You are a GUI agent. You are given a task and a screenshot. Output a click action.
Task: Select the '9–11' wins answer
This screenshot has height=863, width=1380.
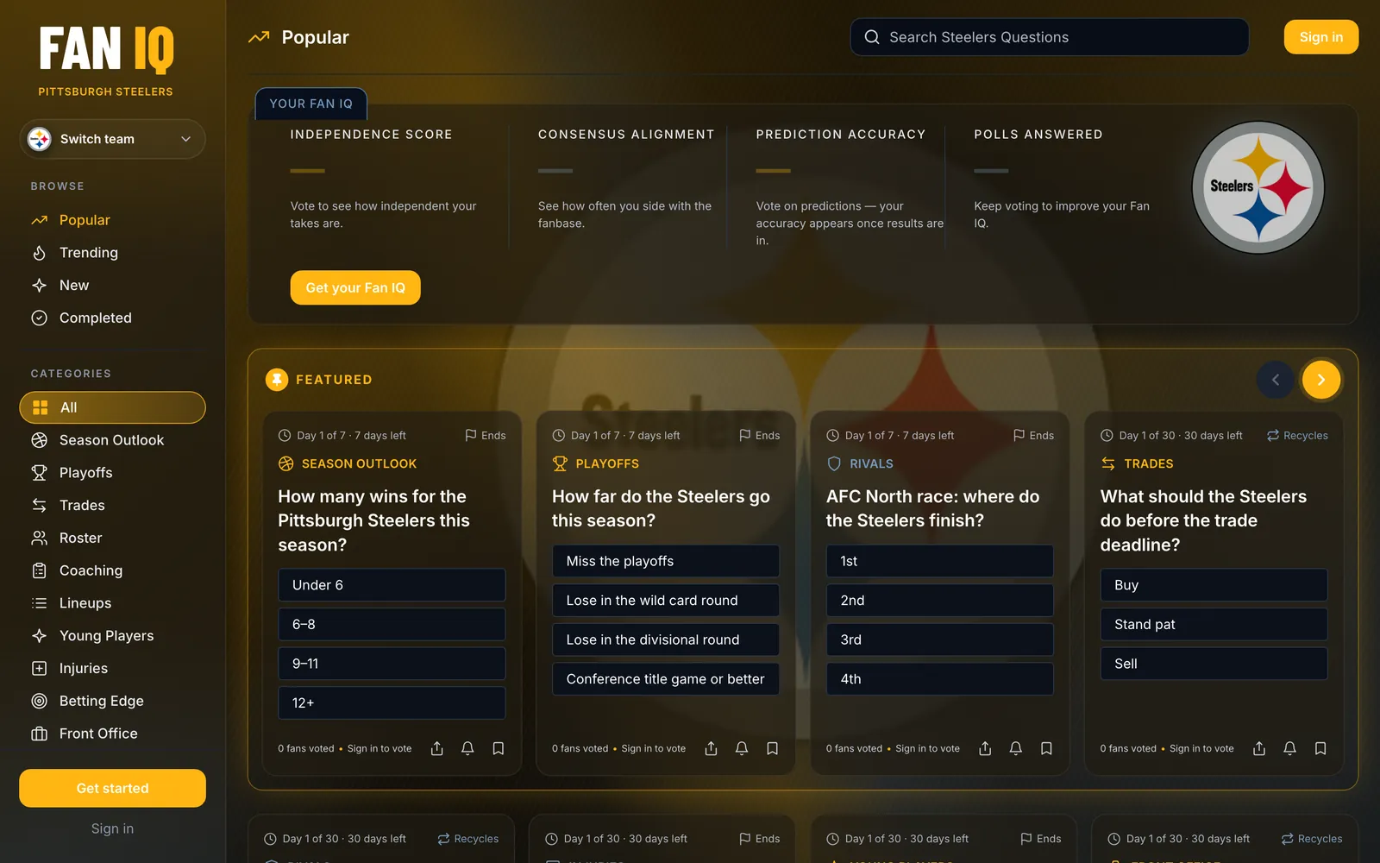(392, 664)
